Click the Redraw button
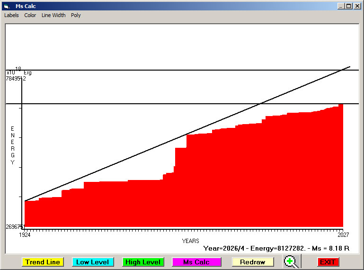 pyautogui.click(x=252, y=262)
